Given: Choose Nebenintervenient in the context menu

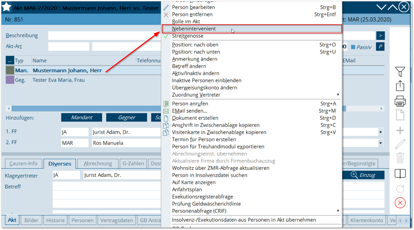Looking at the screenshot, I should 252,29.
